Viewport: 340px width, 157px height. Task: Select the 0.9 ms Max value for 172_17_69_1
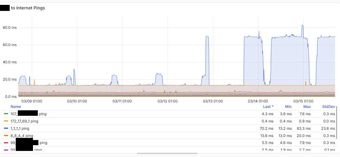pos(305,121)
